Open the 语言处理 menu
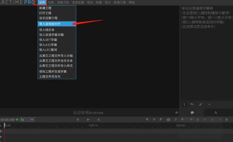The width and height of the screenshot is (233, 142). [78, 2]
